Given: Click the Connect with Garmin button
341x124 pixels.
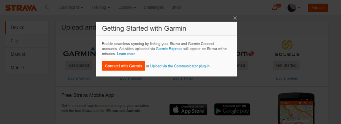Looking at the screenshot, I should pyautogui.click(x=123, y=66).
